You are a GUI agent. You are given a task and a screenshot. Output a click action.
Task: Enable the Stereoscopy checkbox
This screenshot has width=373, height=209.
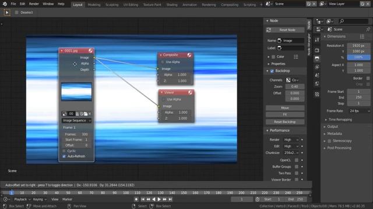point(329,141)
